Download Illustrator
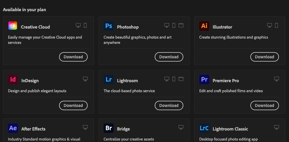This screenshot has height=142, width=289. 264,57
